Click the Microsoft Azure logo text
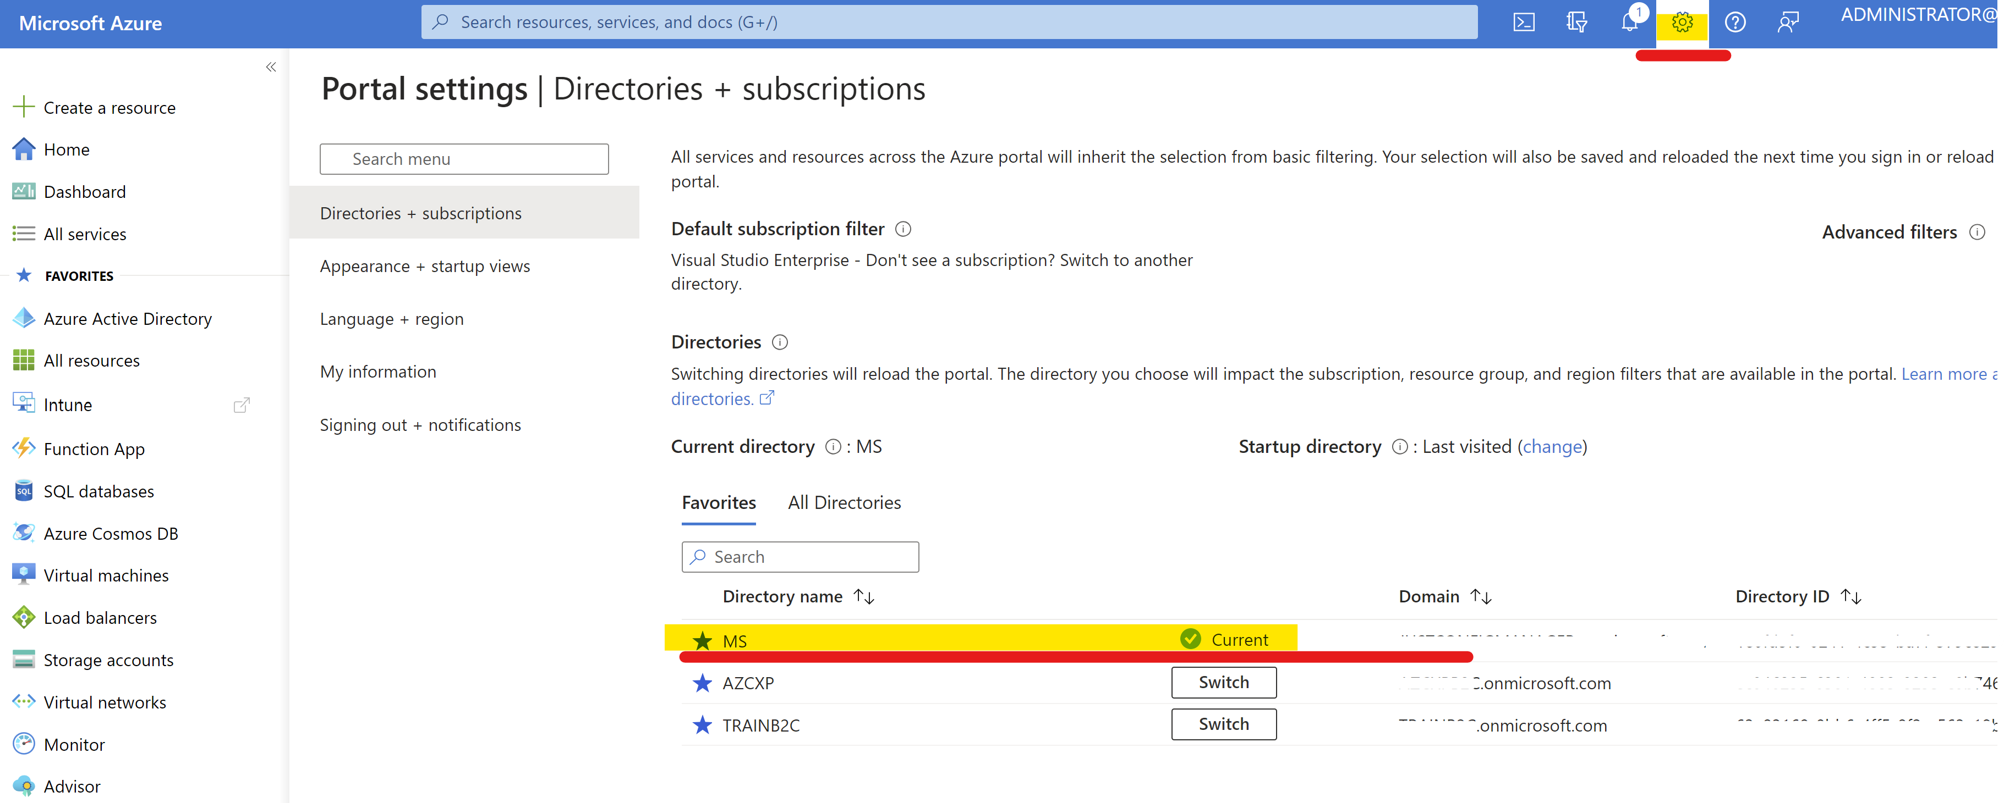 tap(90, 23)
